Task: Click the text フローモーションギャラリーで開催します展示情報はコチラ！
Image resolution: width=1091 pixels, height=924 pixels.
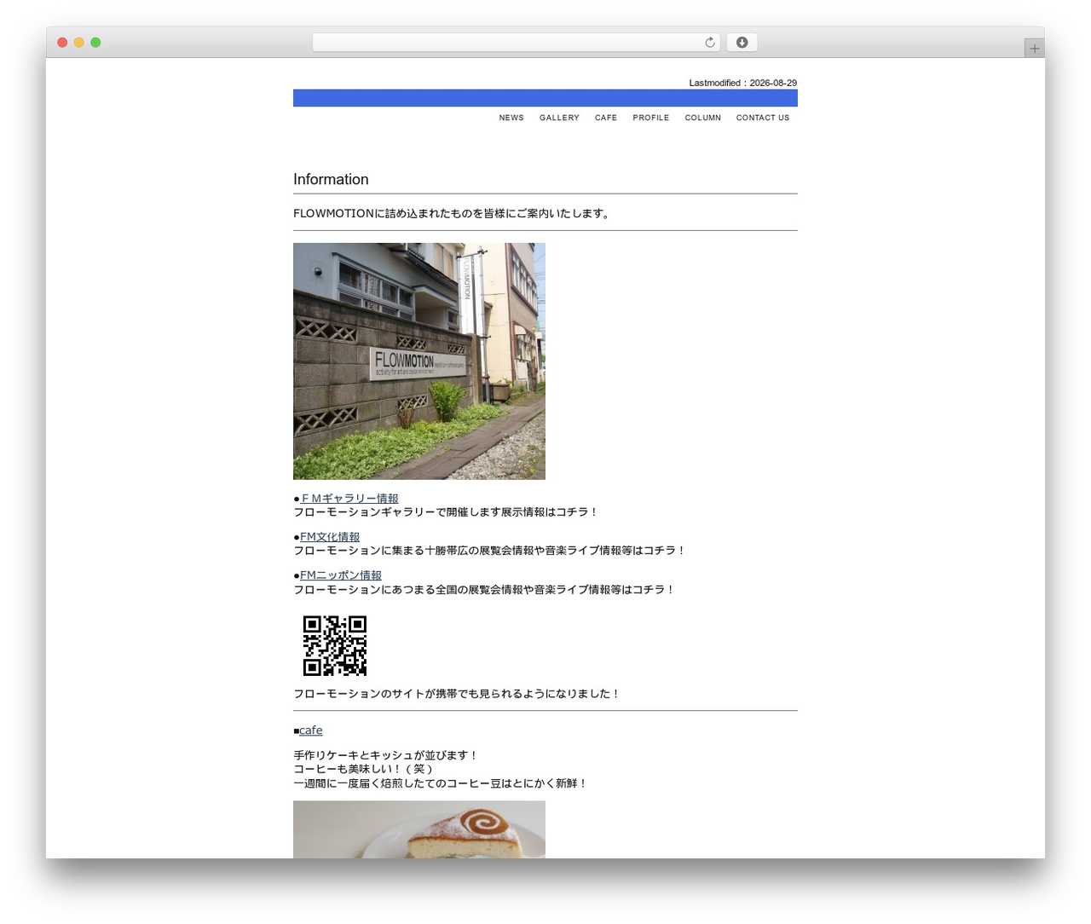Action: click(447, 512)
